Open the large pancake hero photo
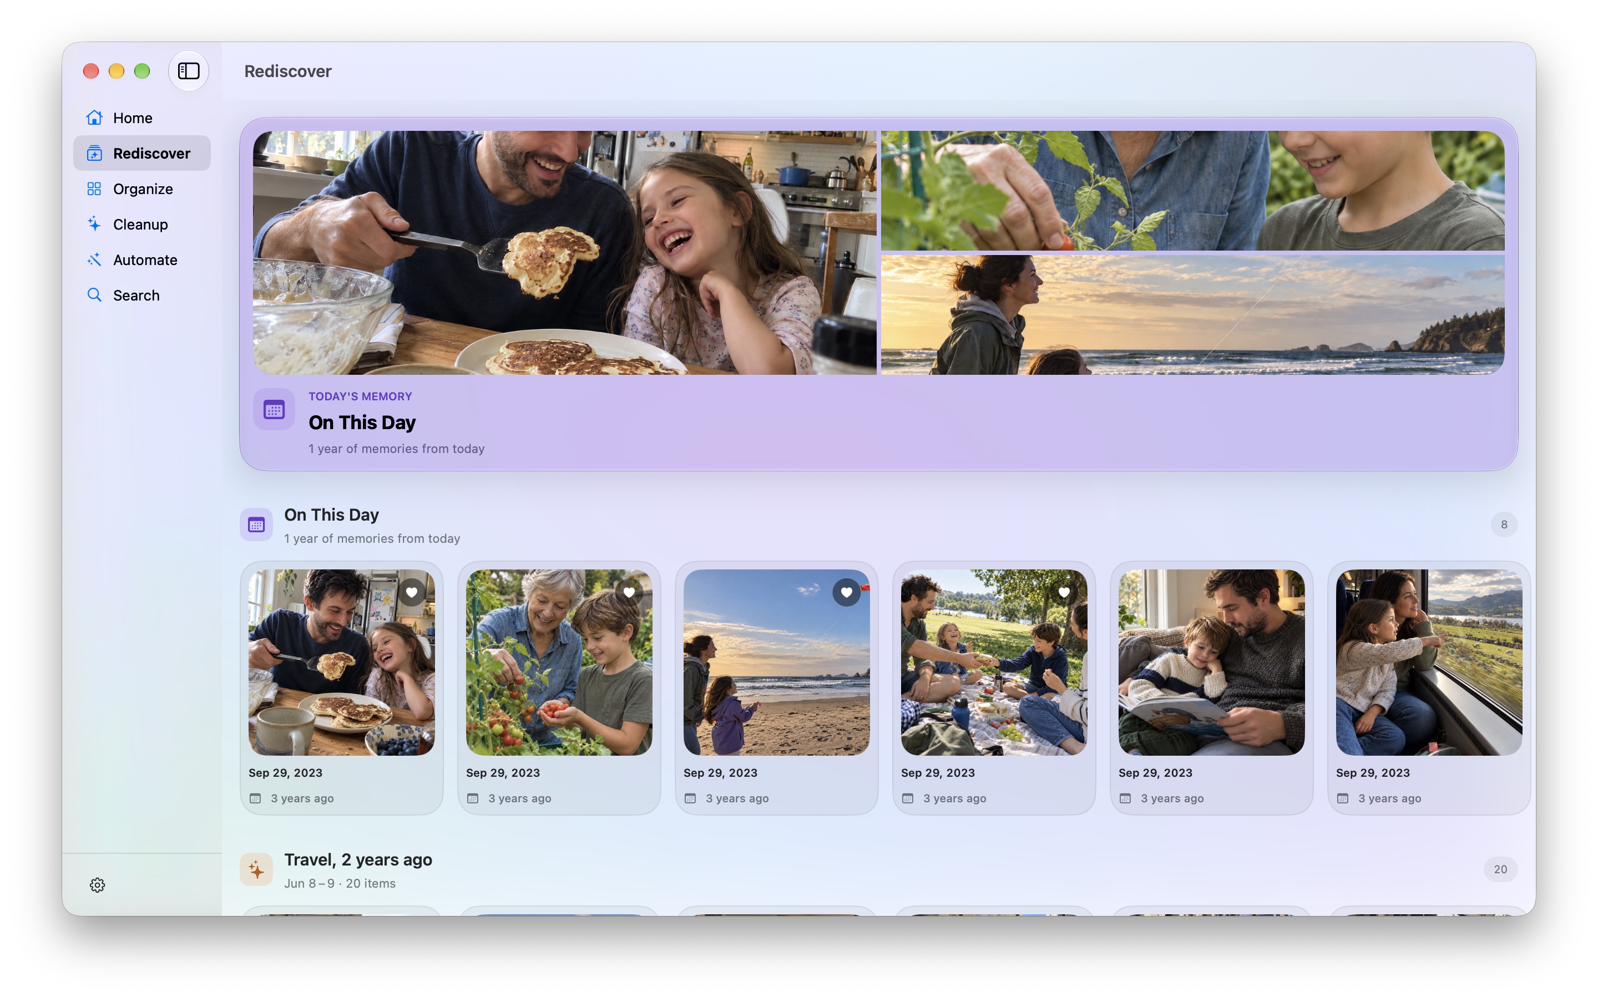Image resolution: width=1598 pixels, height=998 pixels. [565, 253]
